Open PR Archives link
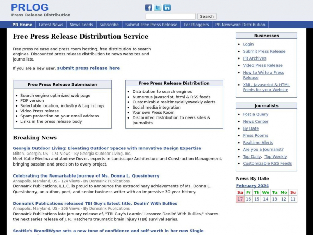 tap(255, 58)
